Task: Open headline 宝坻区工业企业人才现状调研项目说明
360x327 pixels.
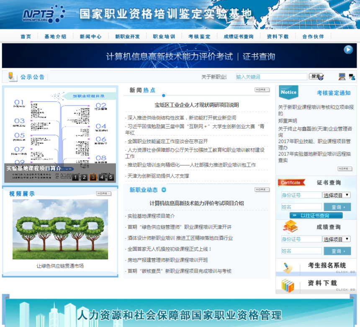Action: click(196, 105)
